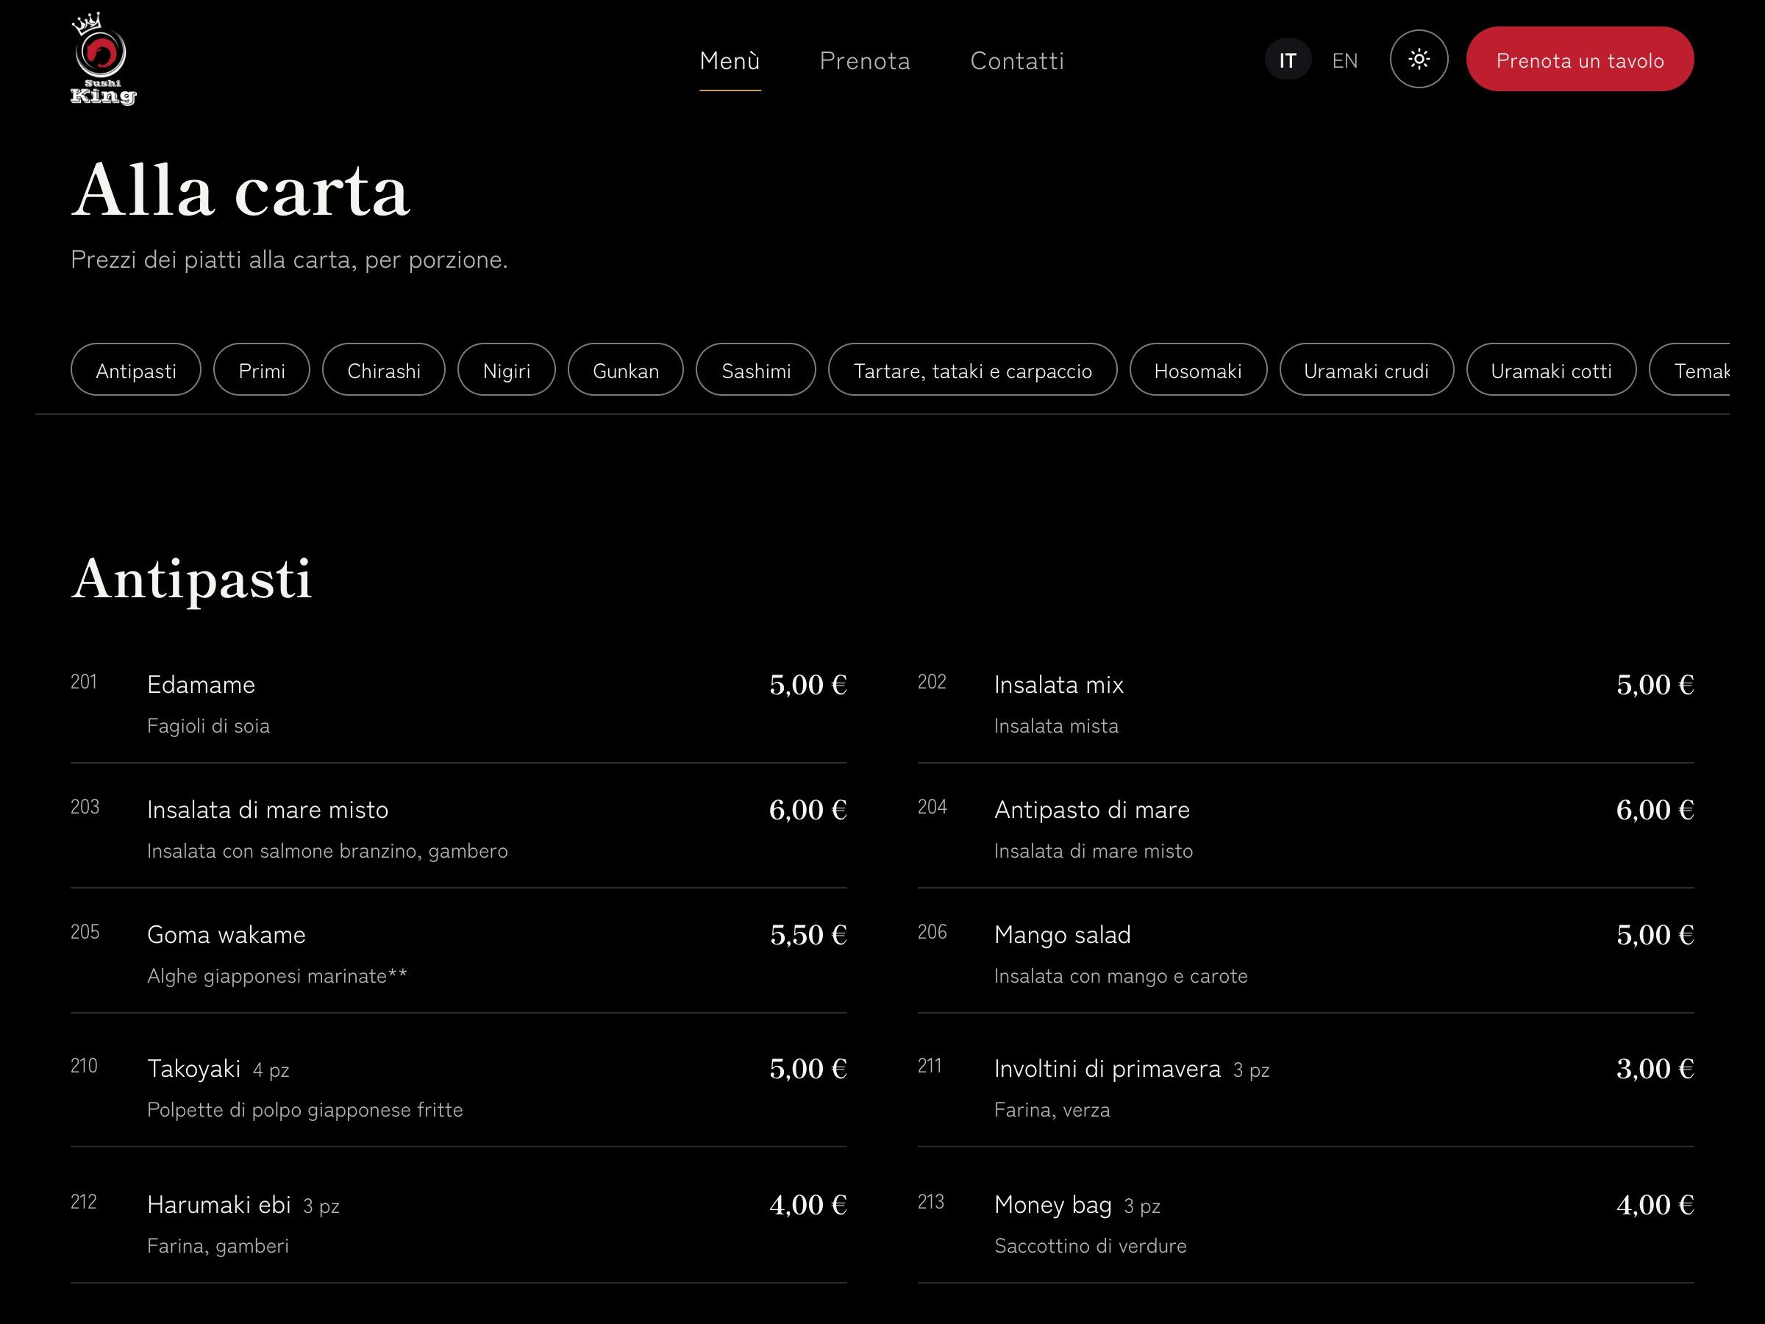Select the Uramaki crudi category chip
This screenshot has height=1324, width=1765.
1366,369
